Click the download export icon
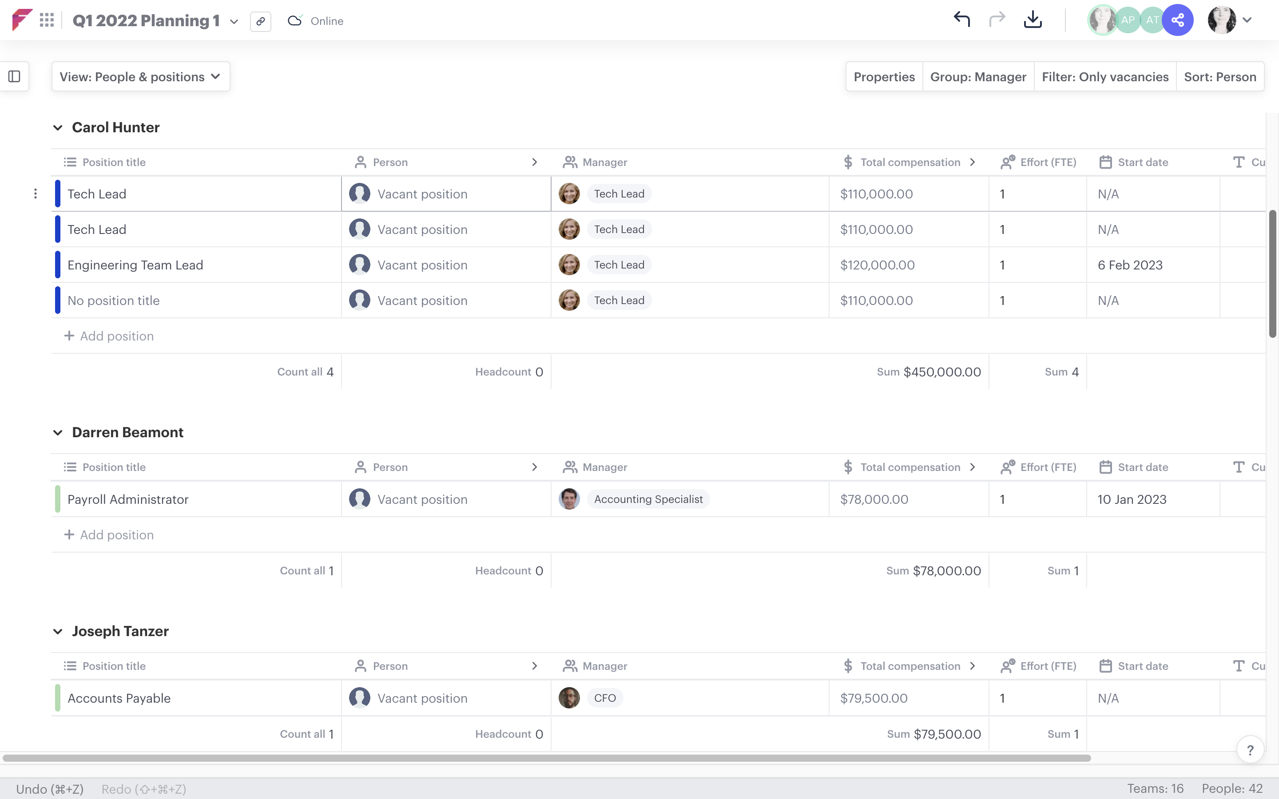1279x799 pixels. click(1033, 19)
